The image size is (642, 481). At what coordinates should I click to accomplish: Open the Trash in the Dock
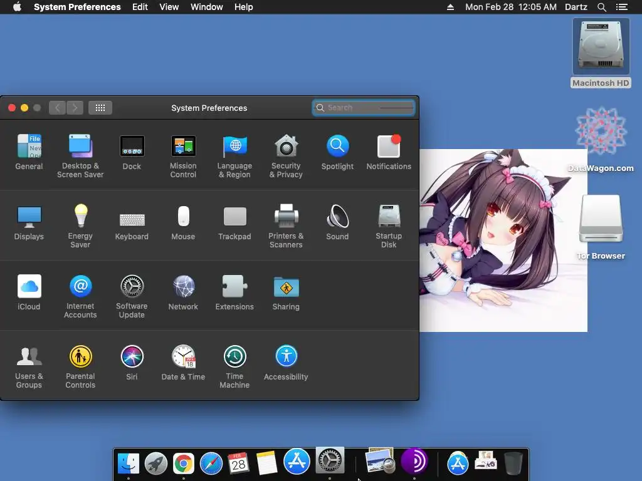coord(513,463)
